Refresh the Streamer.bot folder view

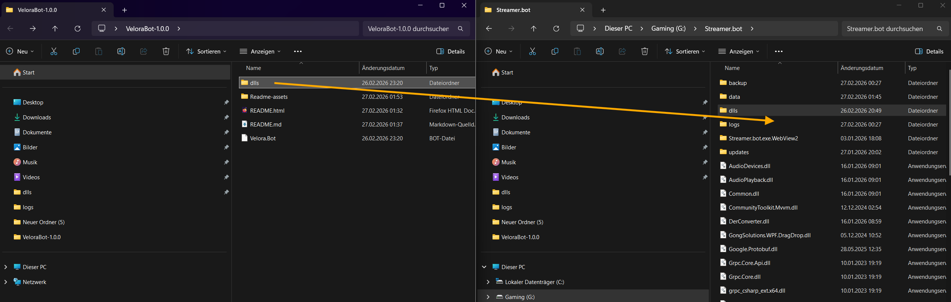(556, 28)
